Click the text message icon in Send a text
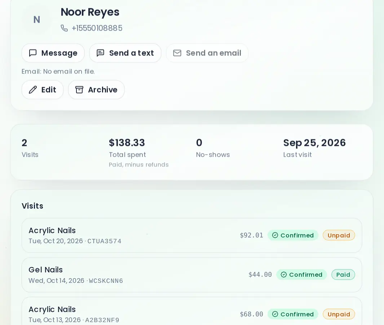The width and height of the screenshot is (384, 325). pyautogui.click(x=100, y=53)
